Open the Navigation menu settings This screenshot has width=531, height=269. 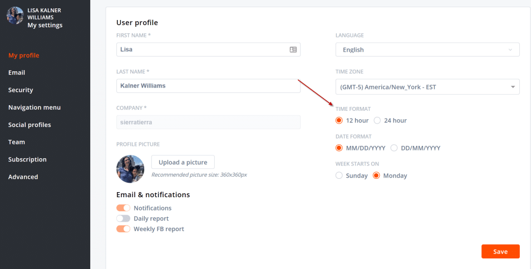[35, 107]
